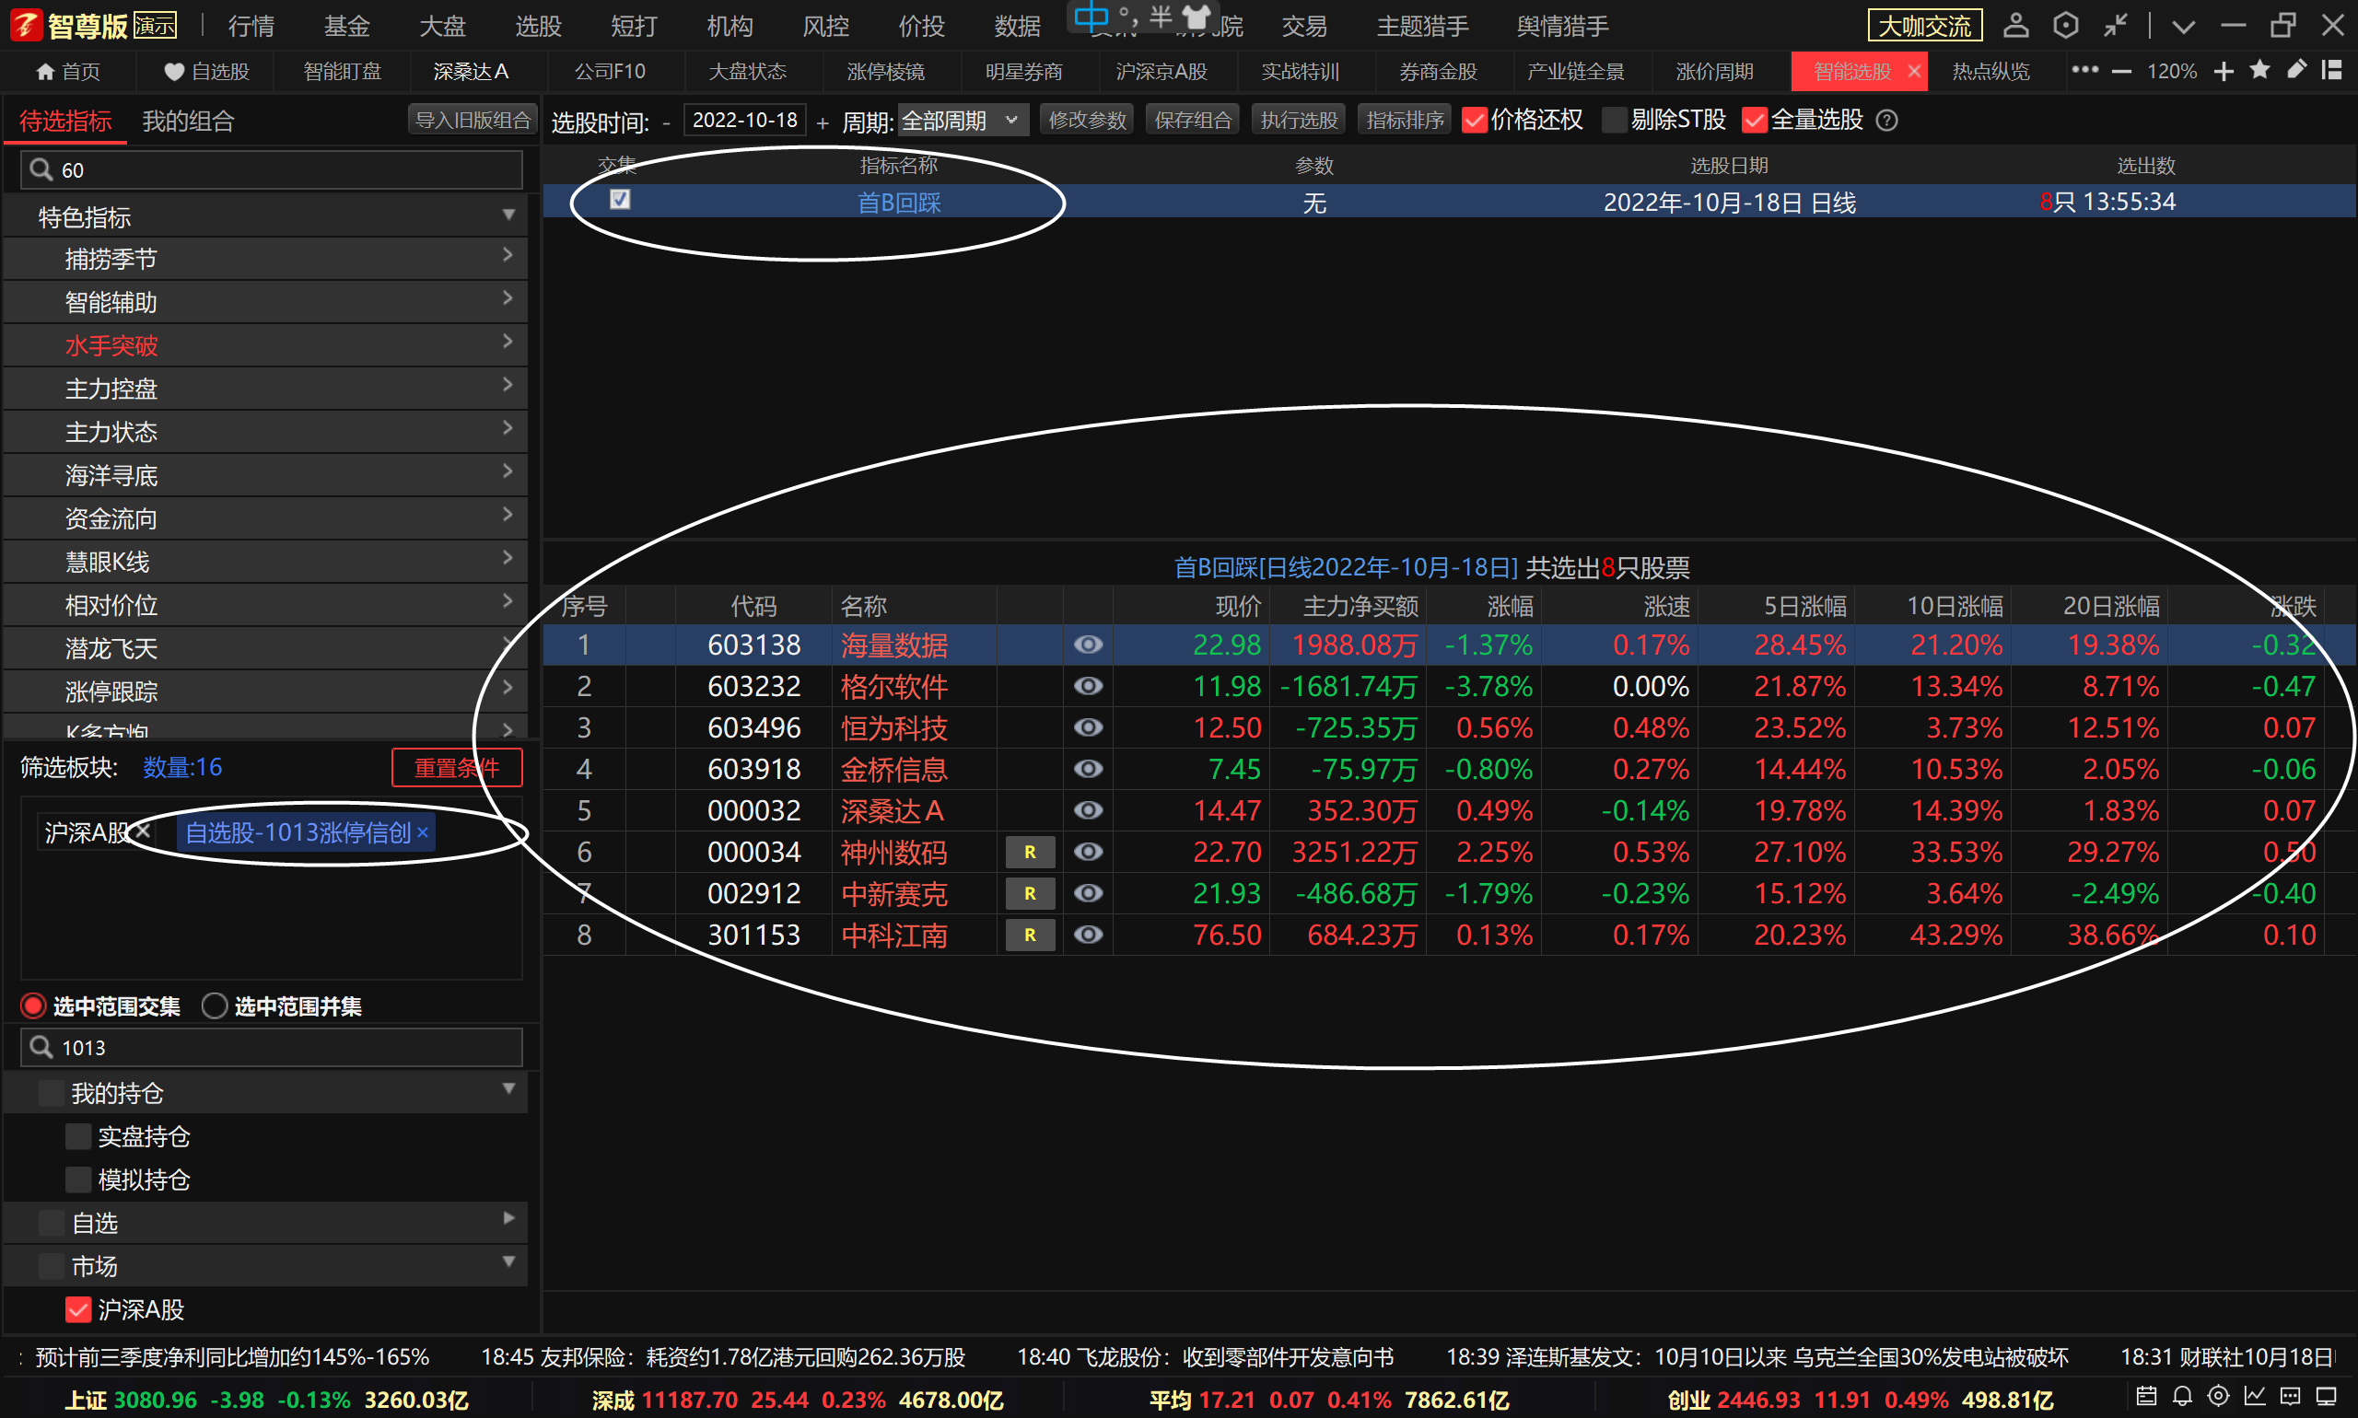Increase stock selection date with plus
2358x1418 pixels.
pyautogui.click(x=823, y=122)
